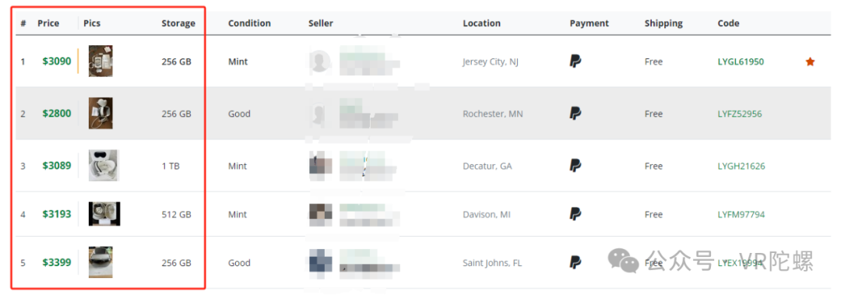The height and width of the screenshot is (295, 841).
Task: Sort listings by Price column header
Action: point(48,23)
